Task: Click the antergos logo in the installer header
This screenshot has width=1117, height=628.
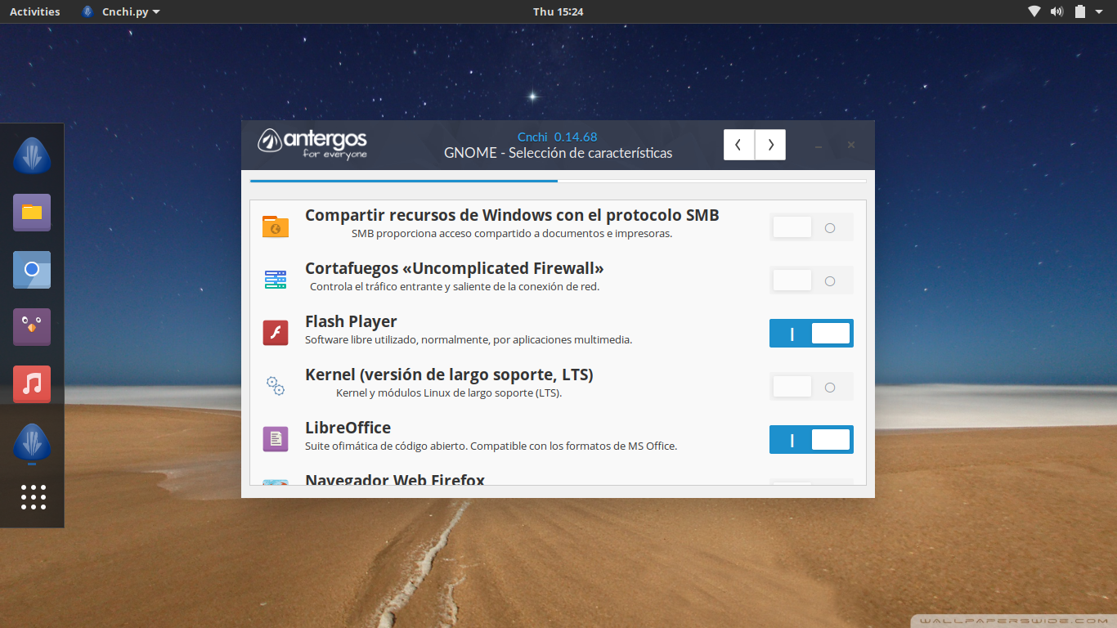Action: 315,144
